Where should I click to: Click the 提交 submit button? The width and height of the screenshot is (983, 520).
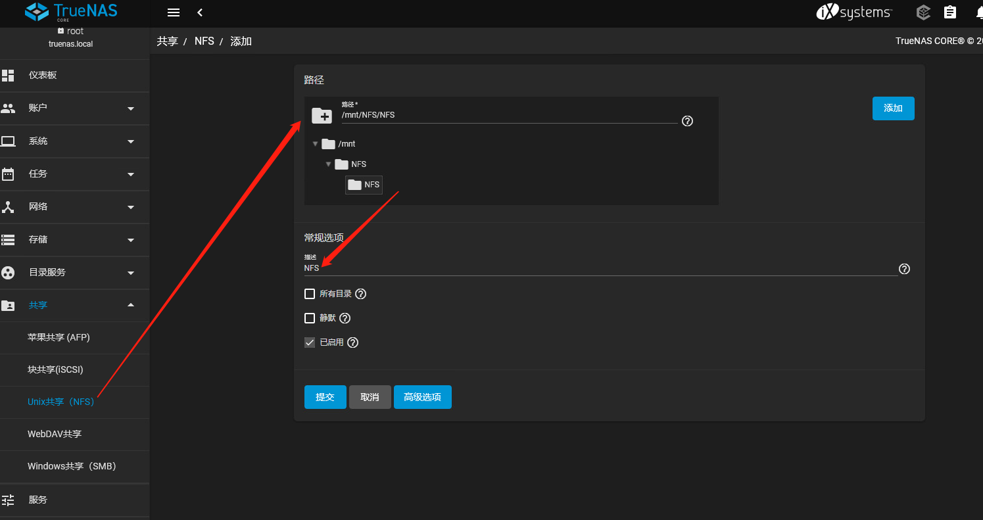click(325, 397)
